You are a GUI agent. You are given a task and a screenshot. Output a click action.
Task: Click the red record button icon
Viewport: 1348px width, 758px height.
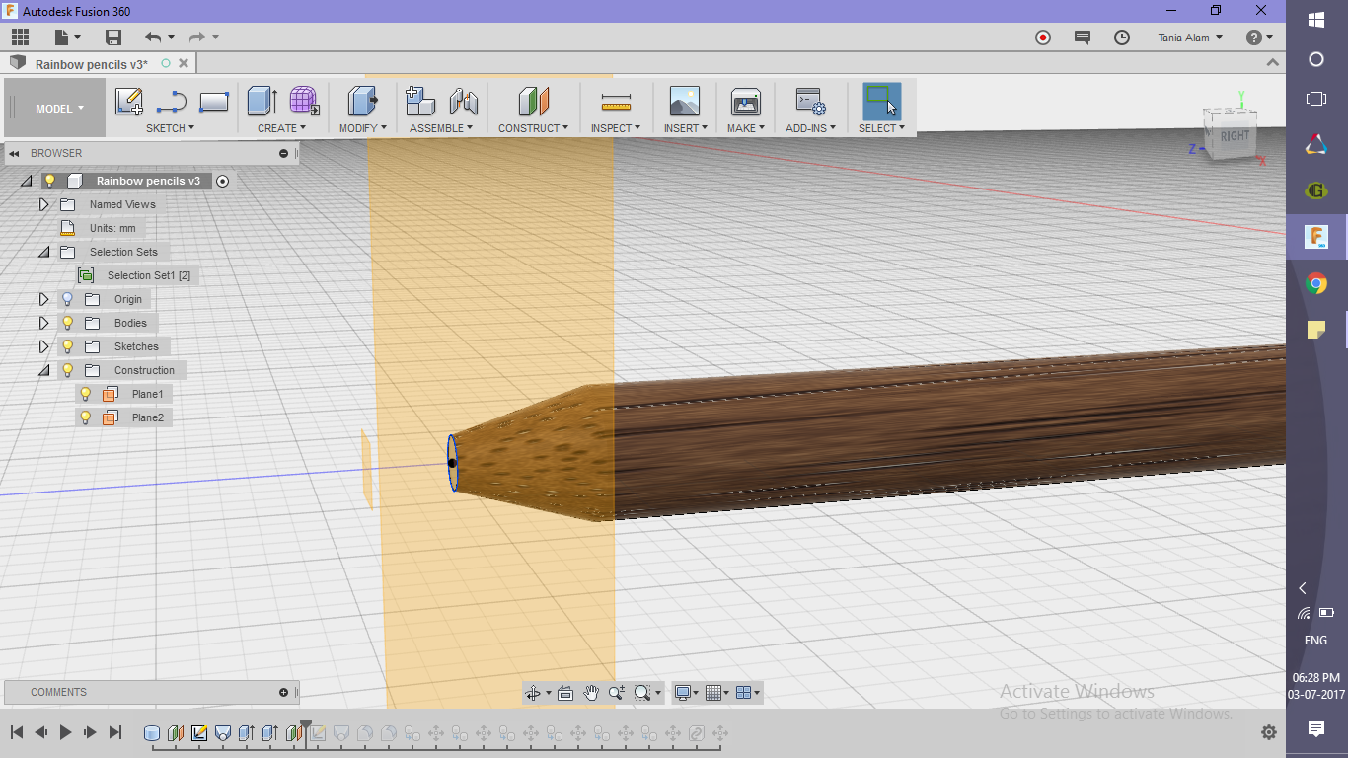click(x=1043, y=38)
